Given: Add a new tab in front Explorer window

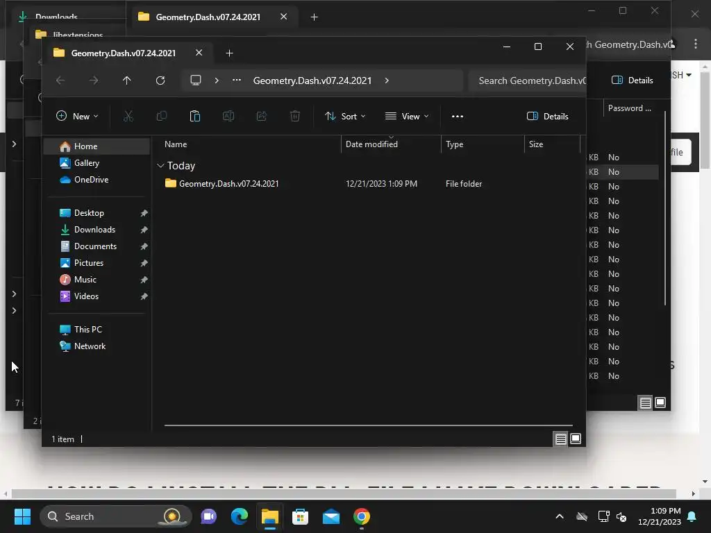Looking at the screenshot, I should 229,53.
